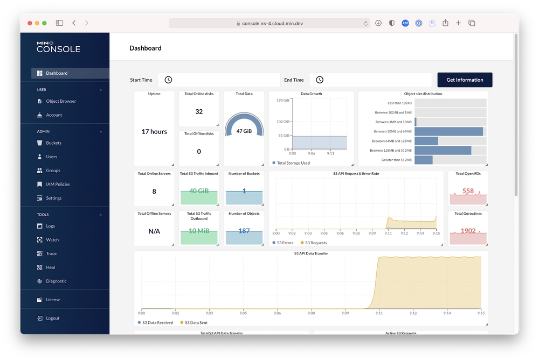
Task: Collapse the TOOLS section chevron
Action: (x=101, y=215)
